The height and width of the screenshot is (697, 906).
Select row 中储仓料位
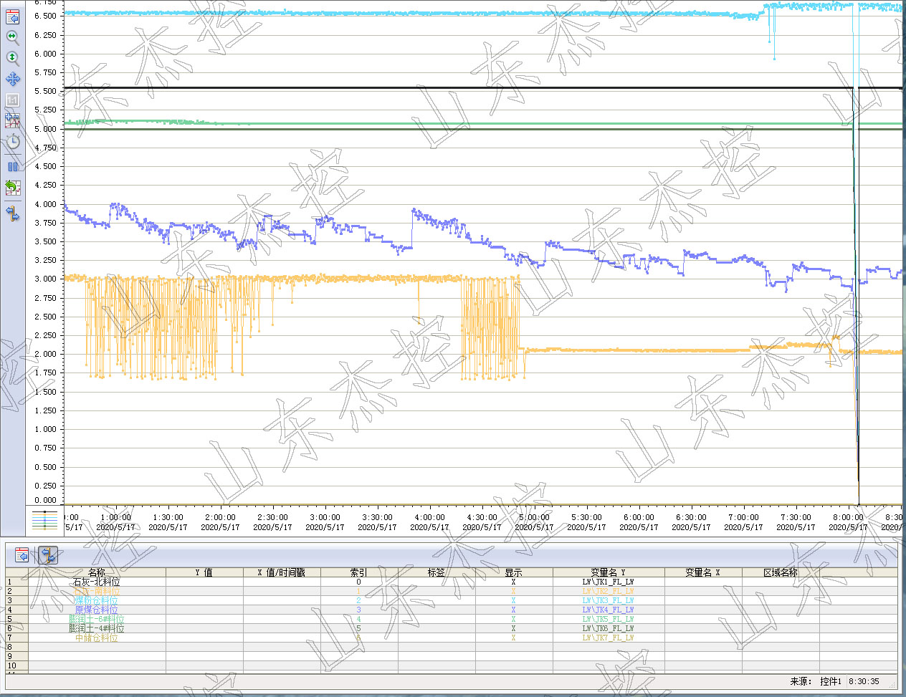pos(97,638)
